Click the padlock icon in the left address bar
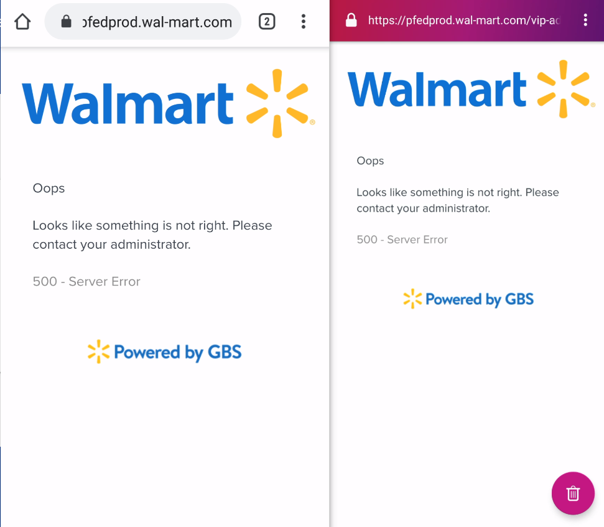 pyautogui.click(x=67, y=21)
